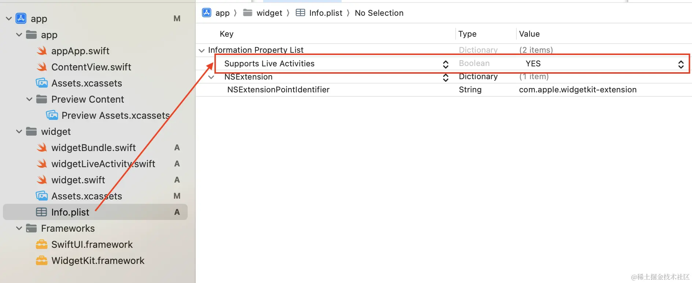This screenshot has height=283, width=692.
Task: Click the widgetLiveActivity.swift file icon
Action: tap(42, 164)
